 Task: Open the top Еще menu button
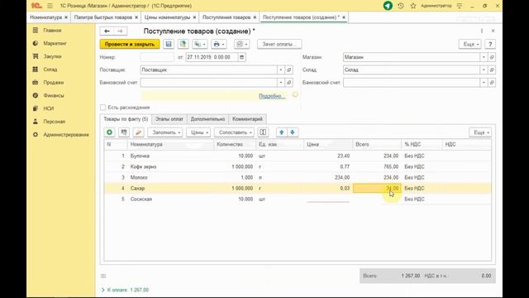click(x=470, y=44)
